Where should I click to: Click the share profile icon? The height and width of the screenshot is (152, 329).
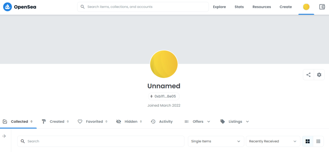pyautogui.click(x=308, y=75)
